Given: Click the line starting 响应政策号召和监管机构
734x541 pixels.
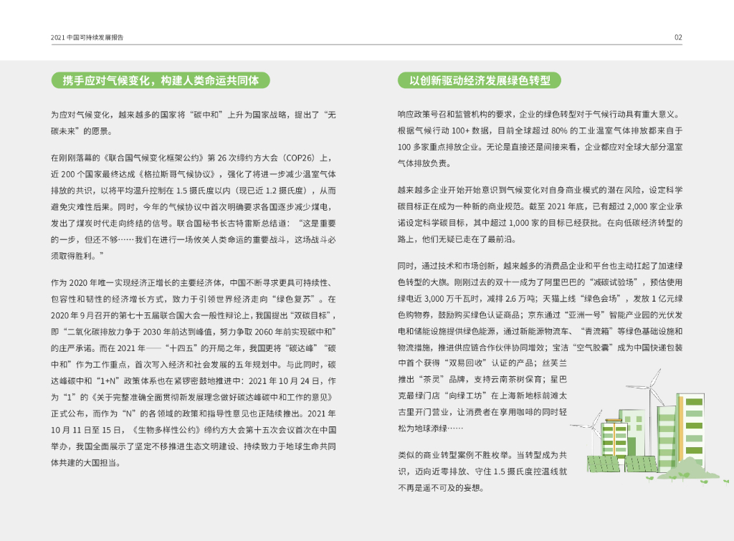Looking at the screenshot, I should point(539,114).
